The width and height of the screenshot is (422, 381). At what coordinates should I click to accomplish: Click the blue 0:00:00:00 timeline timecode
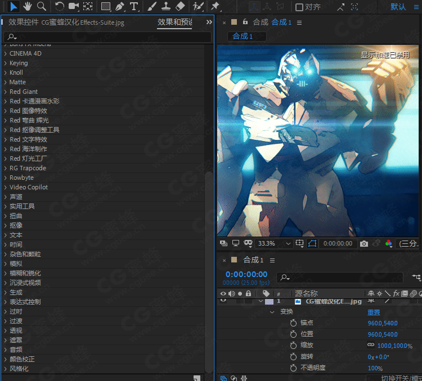[246, 274]
